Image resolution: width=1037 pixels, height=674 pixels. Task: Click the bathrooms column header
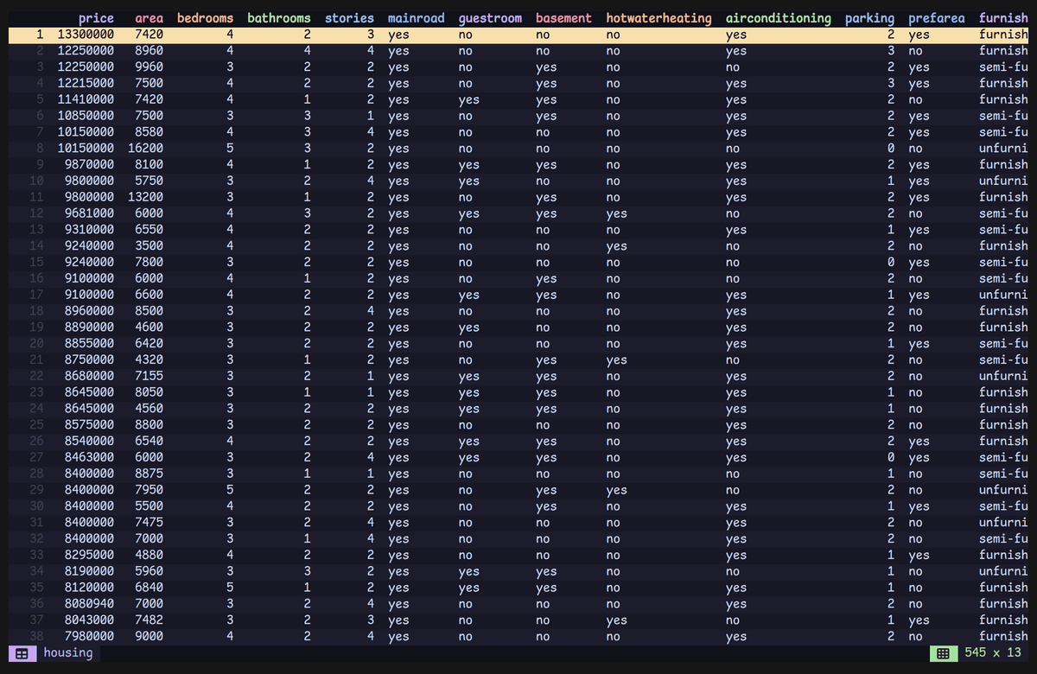point(279,18)
